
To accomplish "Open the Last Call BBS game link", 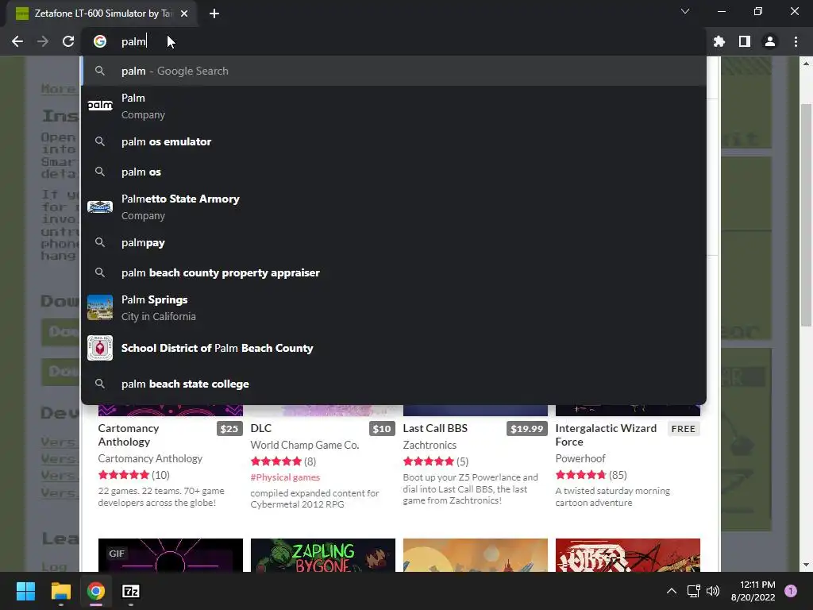I will tap(435, 428).
